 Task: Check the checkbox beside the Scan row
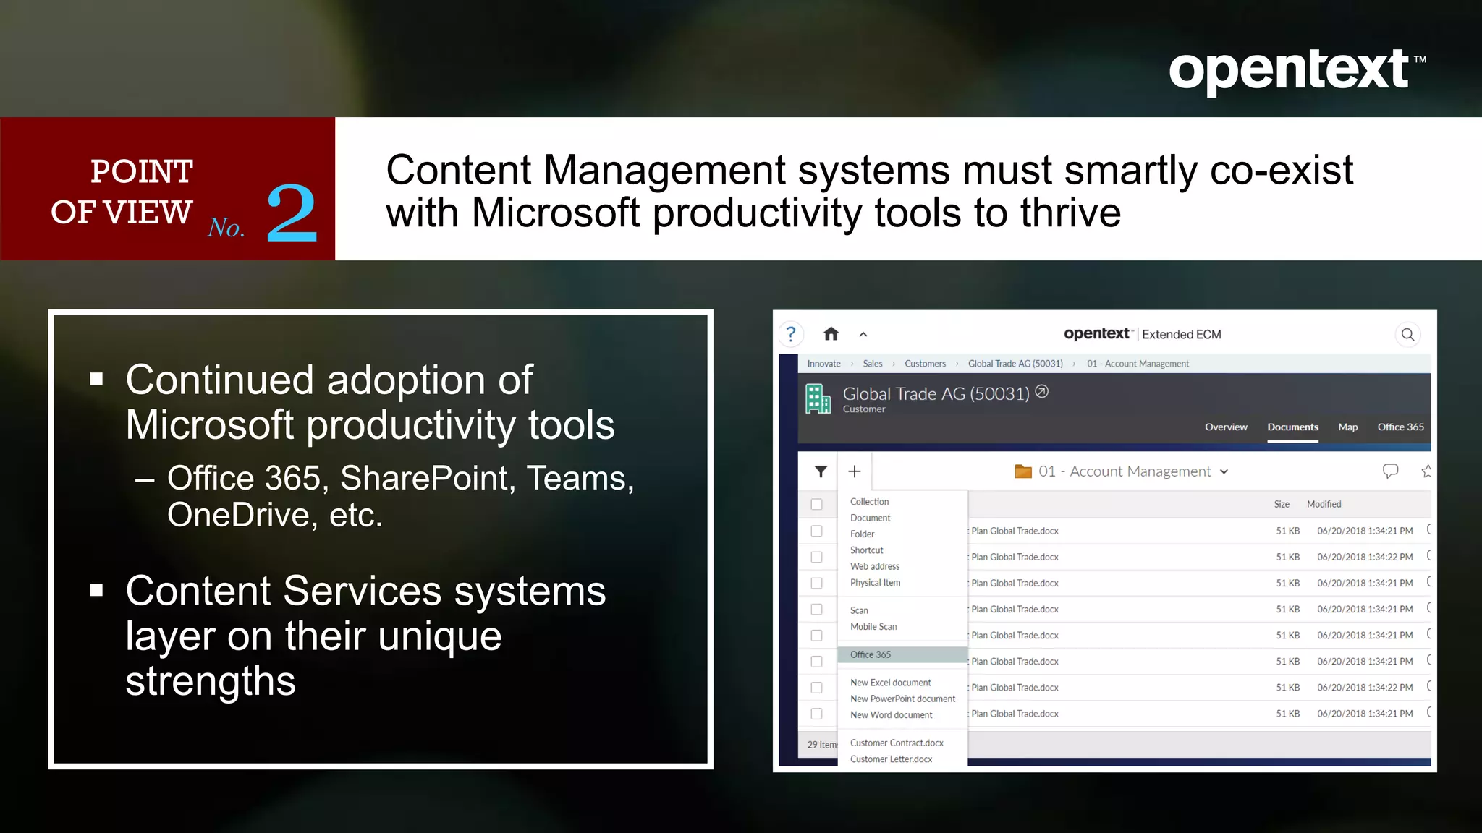[817, 609]
